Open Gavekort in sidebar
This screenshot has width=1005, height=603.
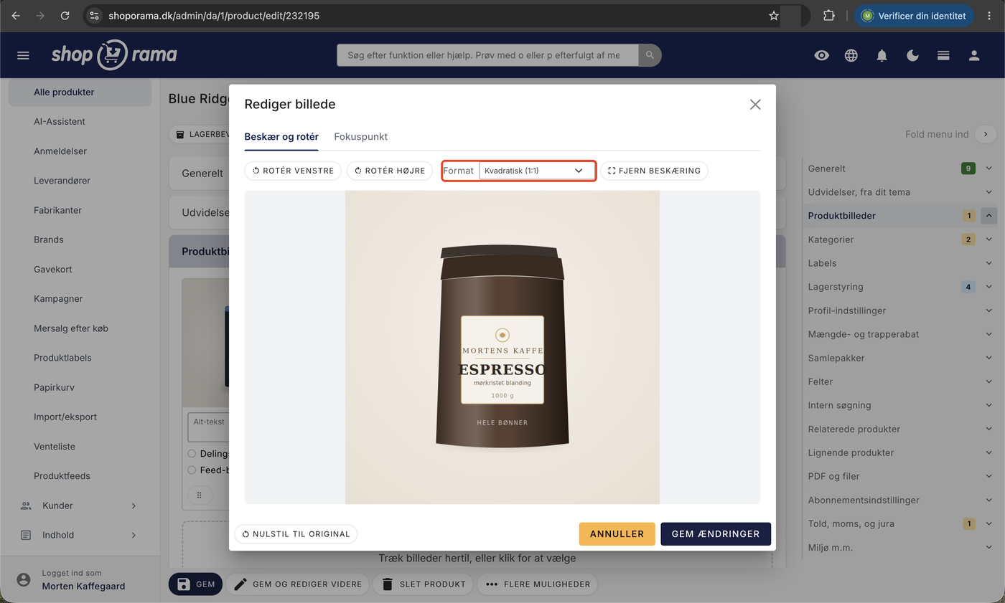click(x=53, y=269)
